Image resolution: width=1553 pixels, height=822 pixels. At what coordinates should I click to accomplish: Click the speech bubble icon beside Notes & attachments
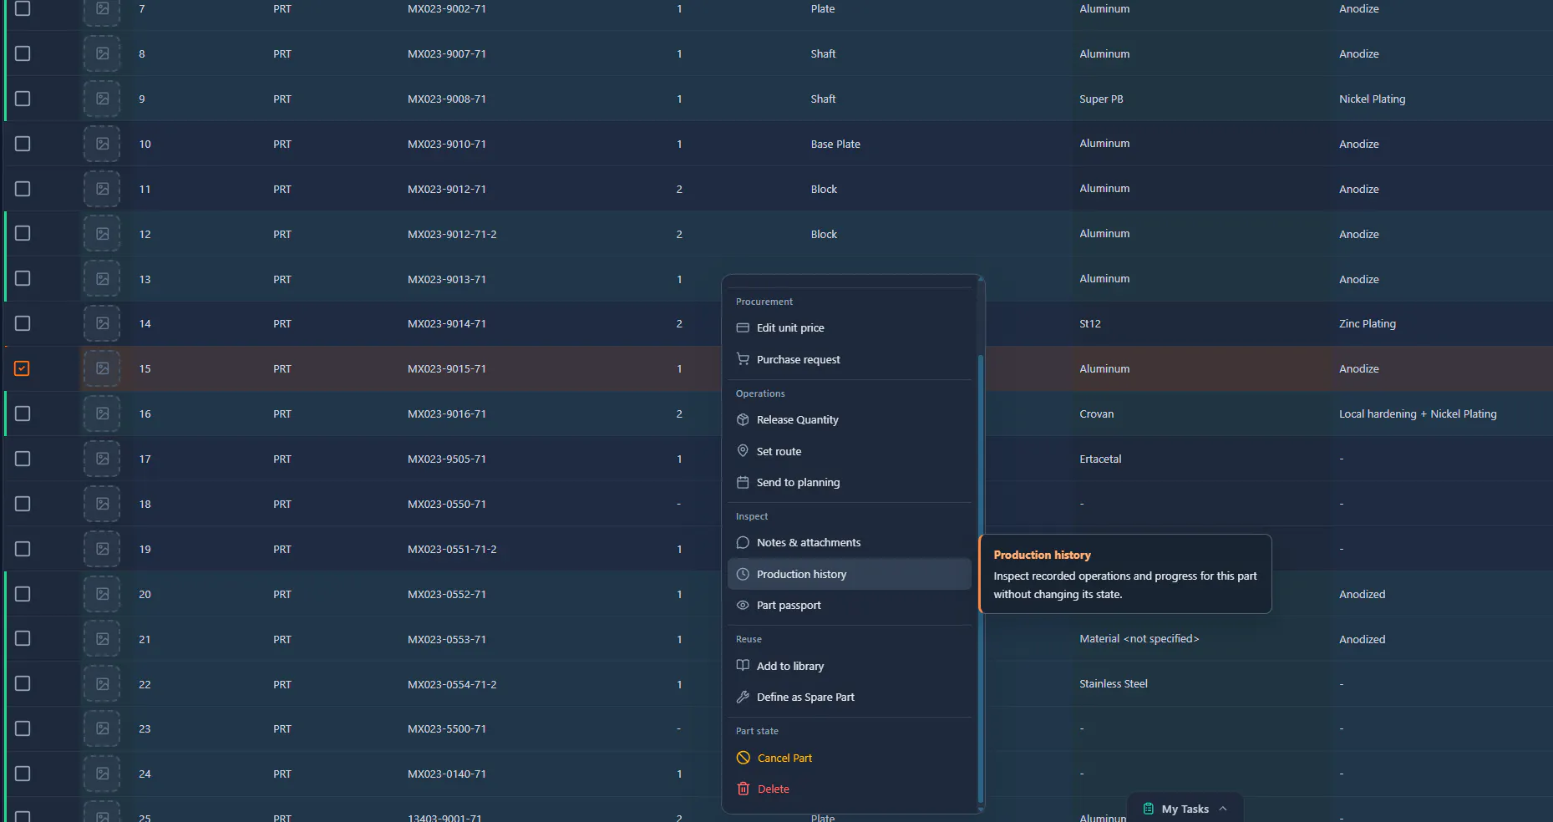[743, 542]
